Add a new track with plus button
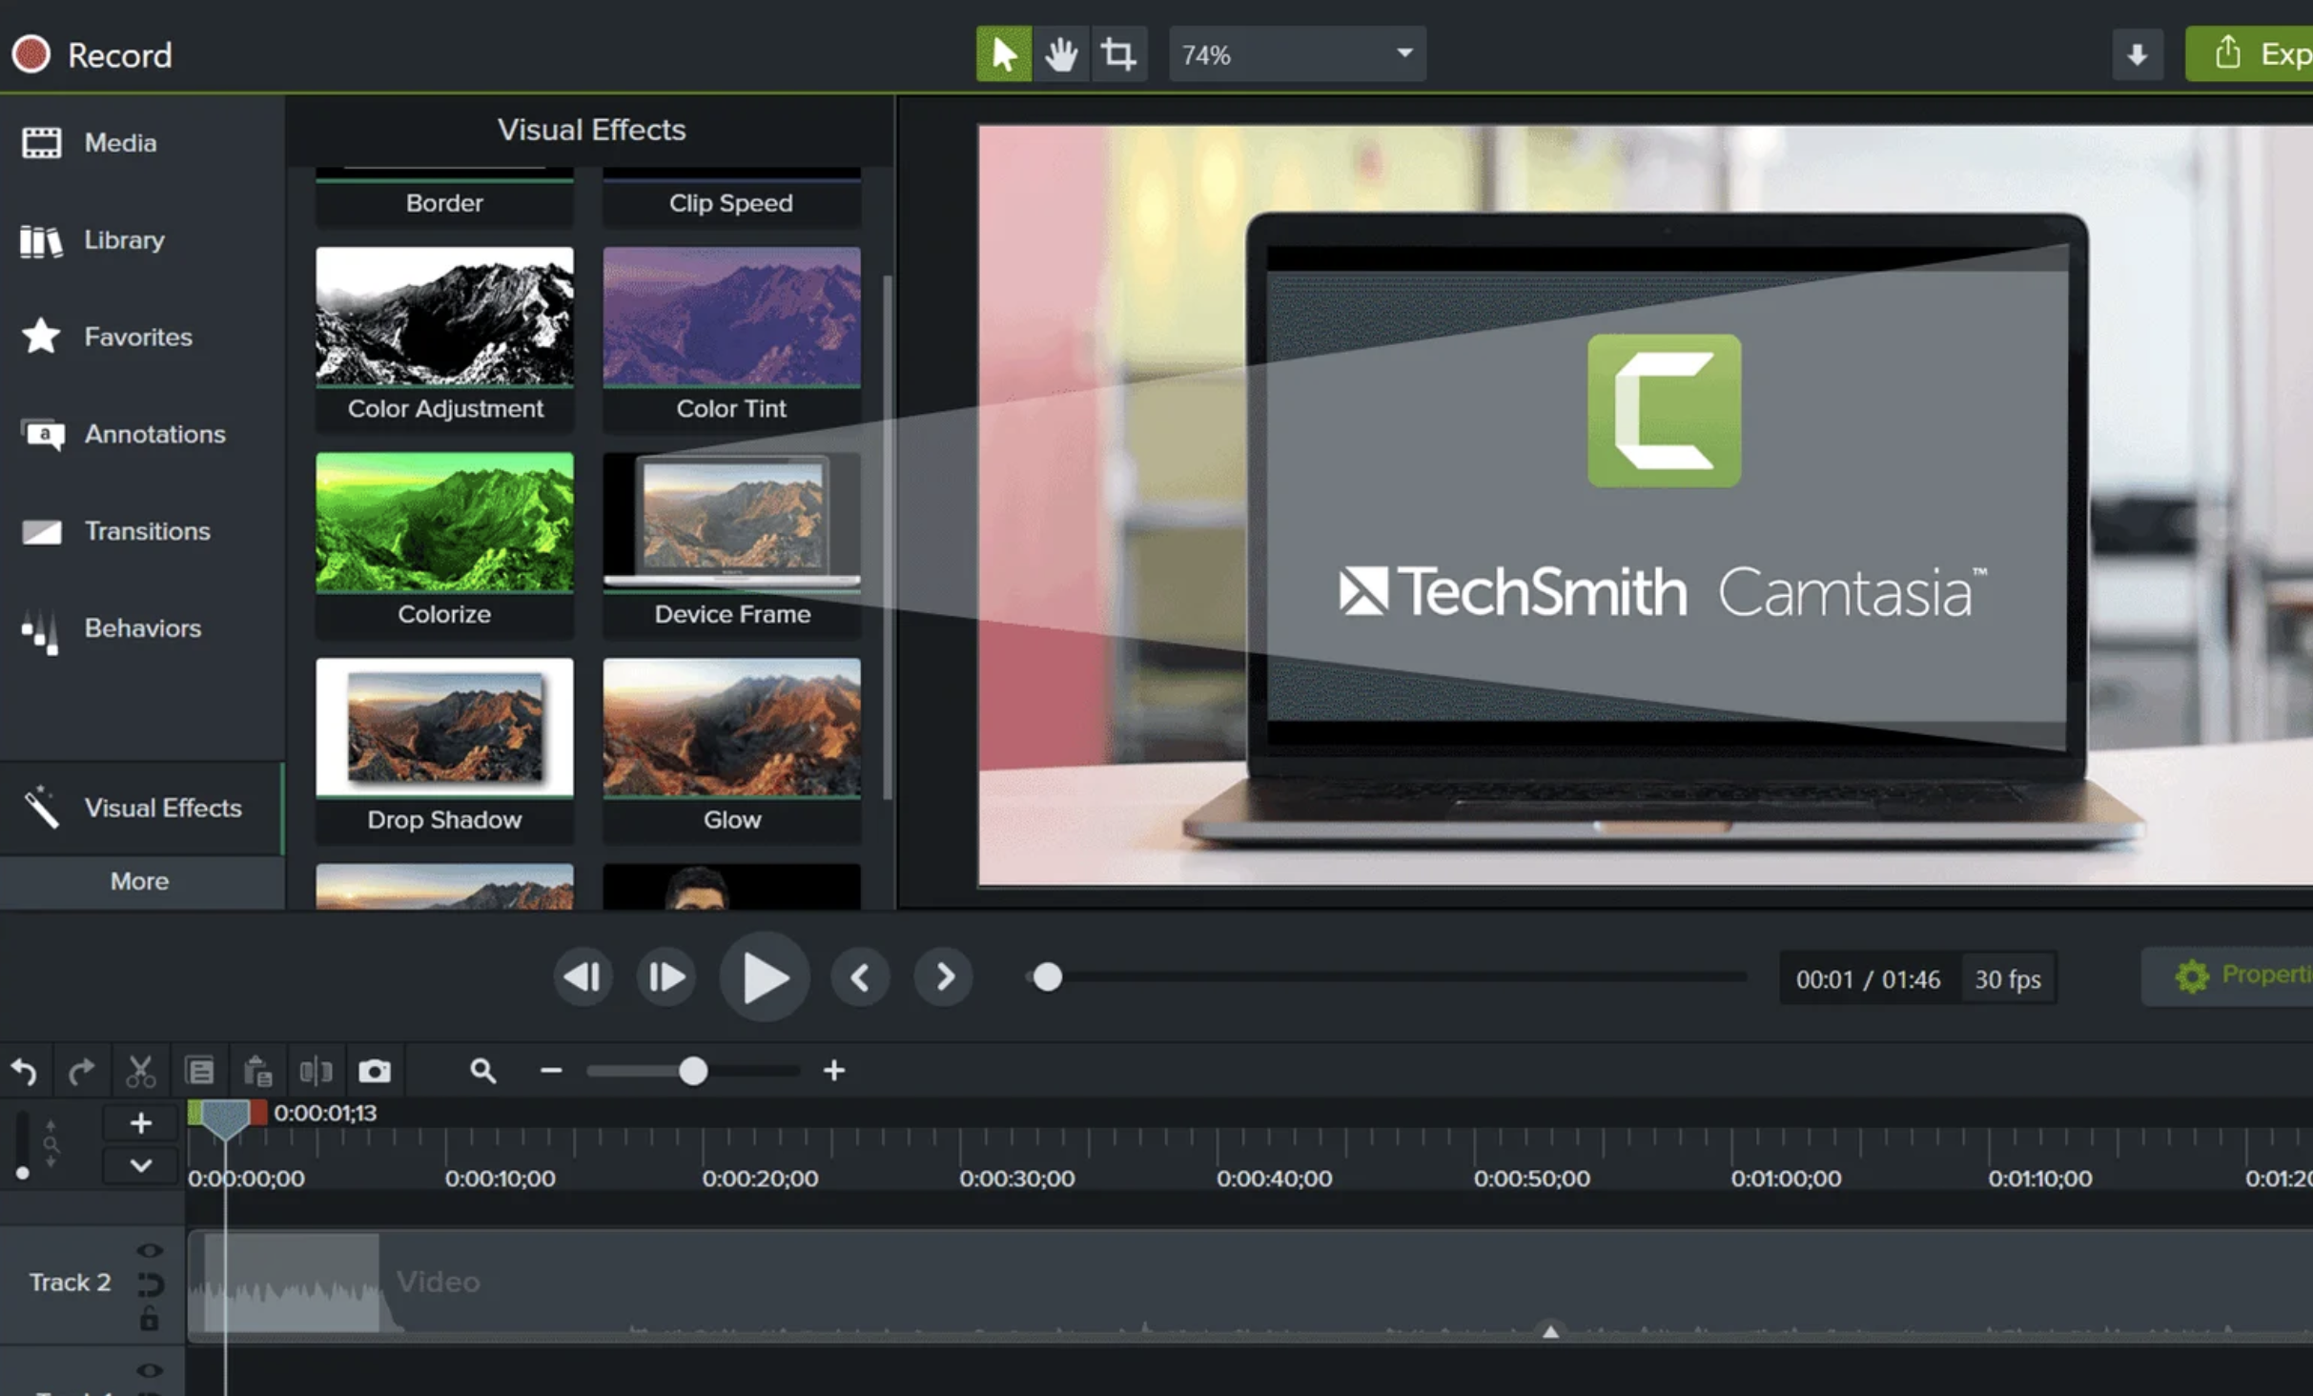 tap(141, 1123)
